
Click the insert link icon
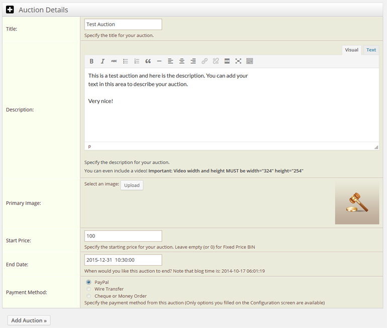(204, 61)
